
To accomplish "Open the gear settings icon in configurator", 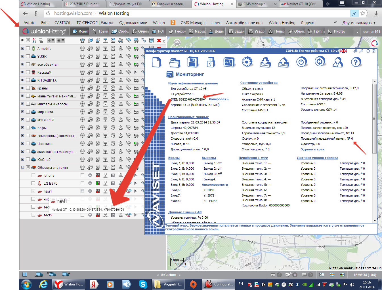I will point(247,62).
